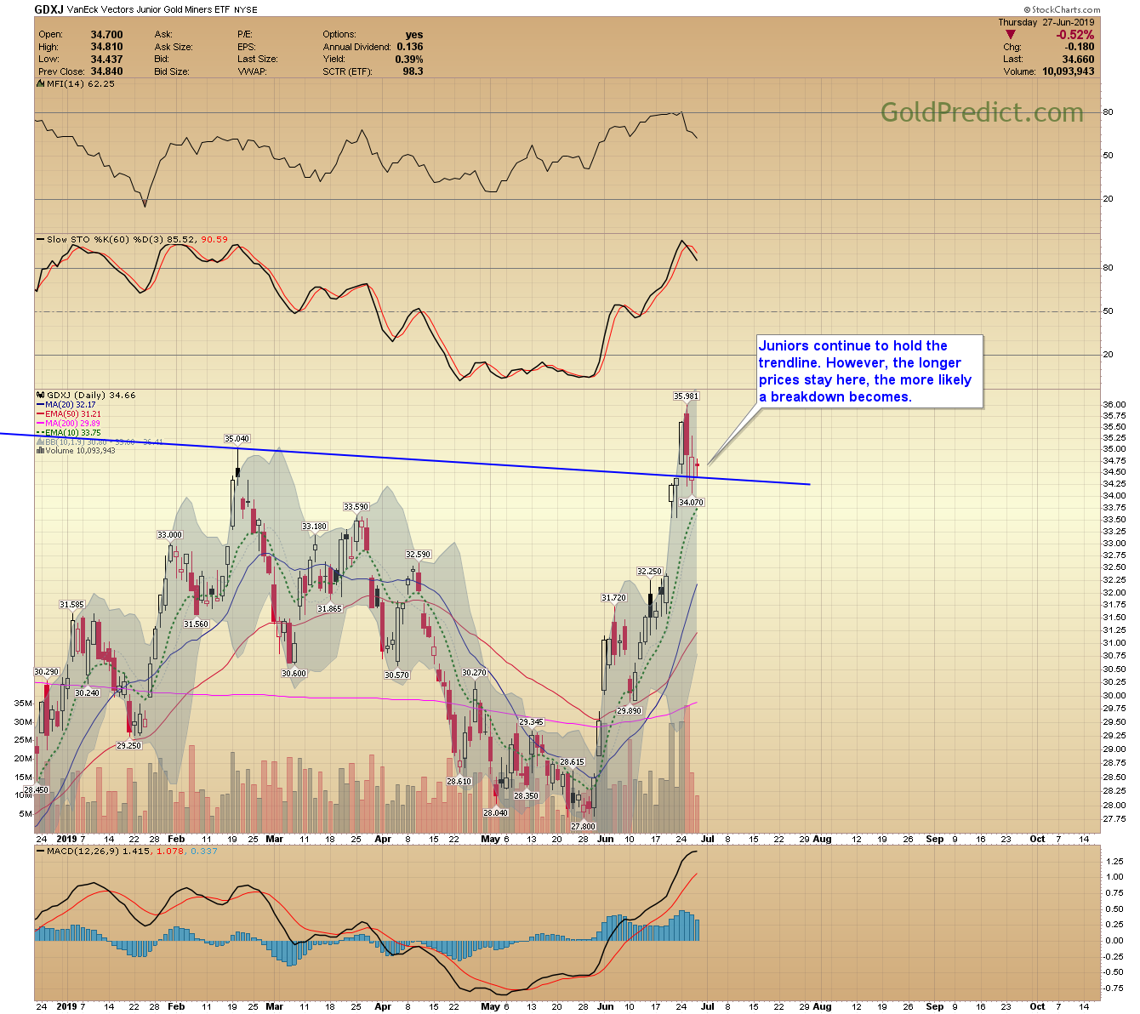
Task: Click the blue MA(20) legend line marker
Action: (41, 405)
